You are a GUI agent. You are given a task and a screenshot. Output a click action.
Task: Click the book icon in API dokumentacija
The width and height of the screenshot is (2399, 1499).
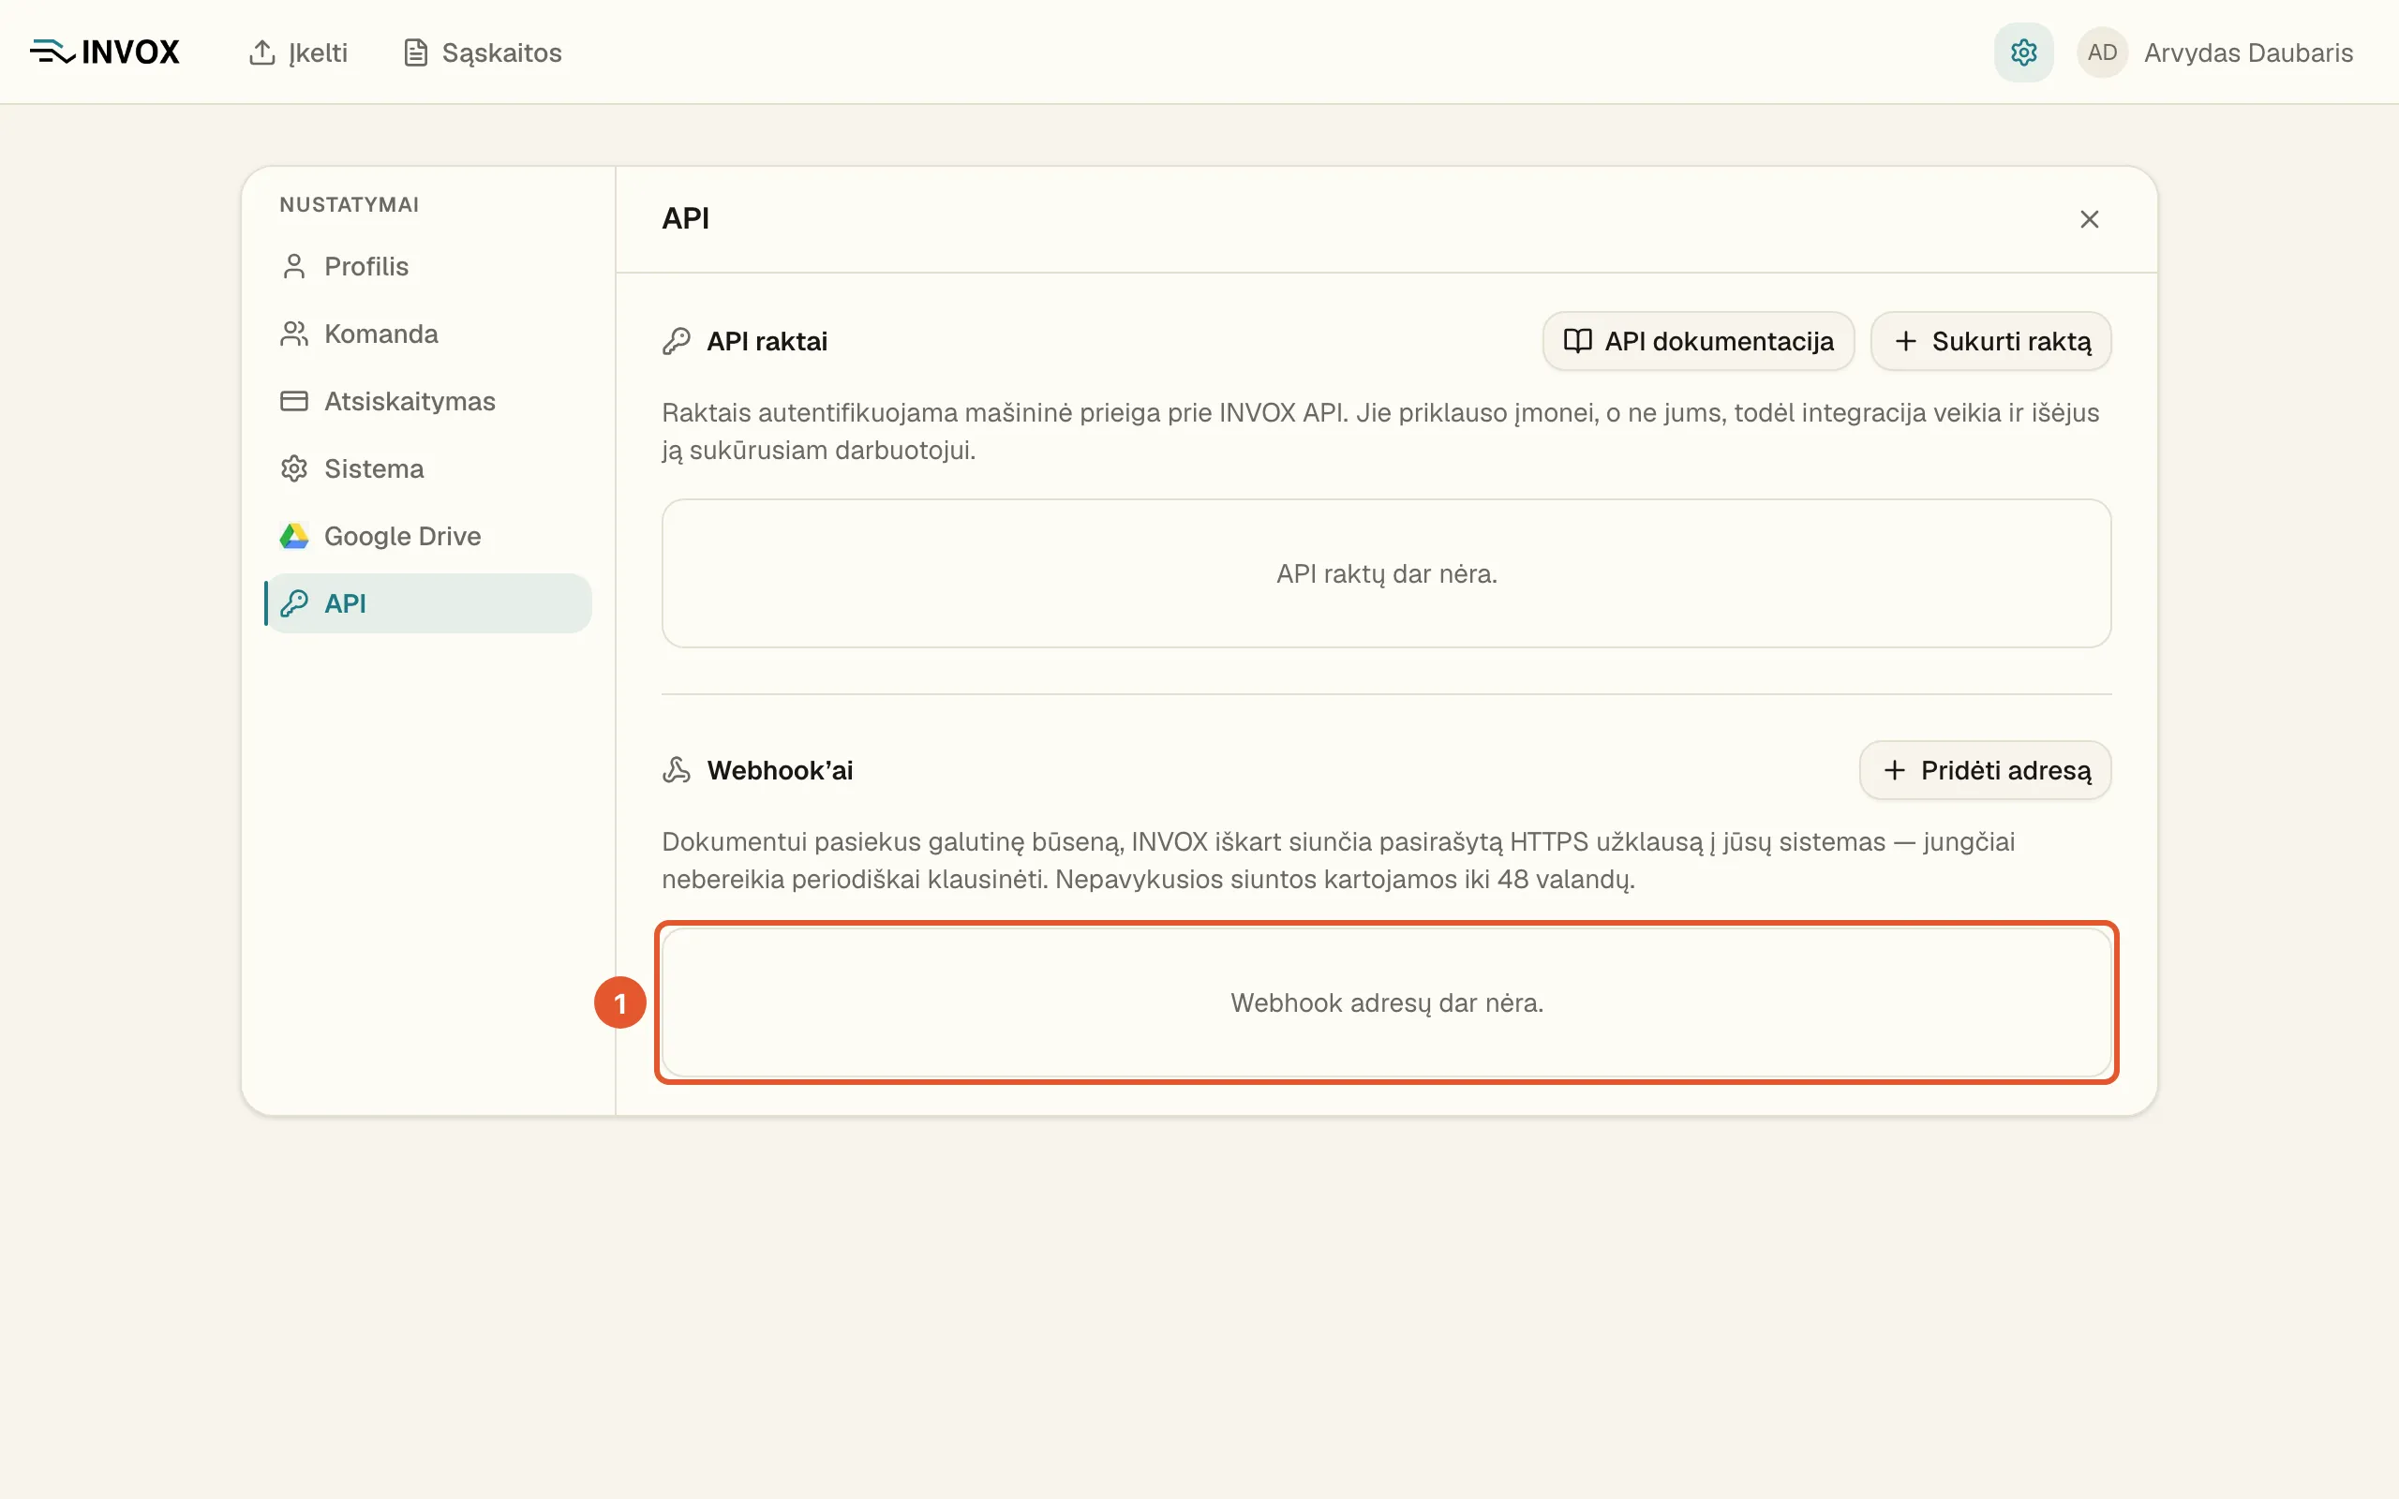(1577, 341)
